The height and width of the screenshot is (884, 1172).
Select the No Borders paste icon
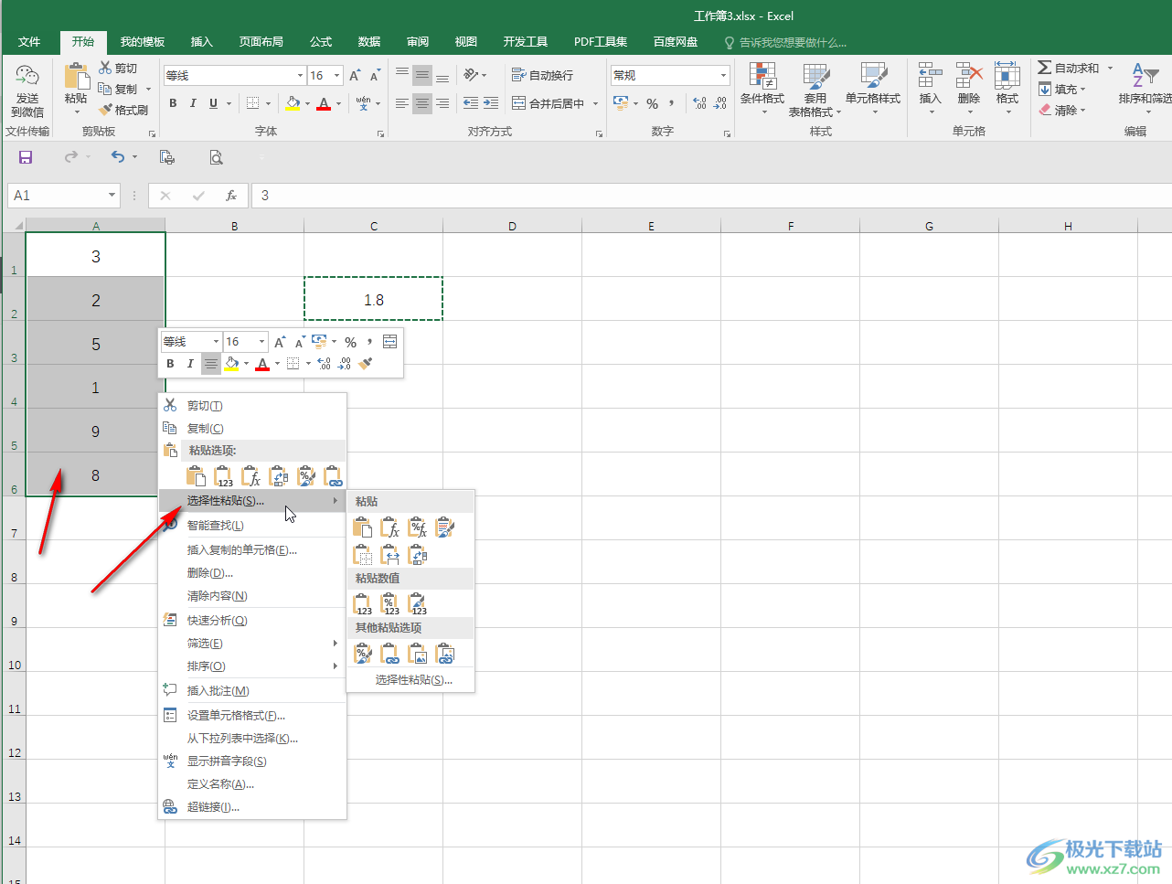363,555
